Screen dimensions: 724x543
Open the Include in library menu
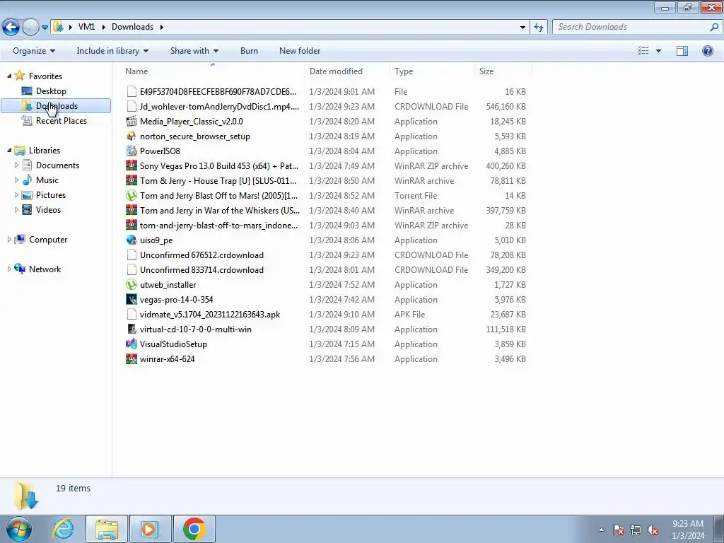point(112,51)
